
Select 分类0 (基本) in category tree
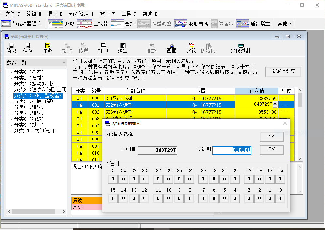coord(29,72)
